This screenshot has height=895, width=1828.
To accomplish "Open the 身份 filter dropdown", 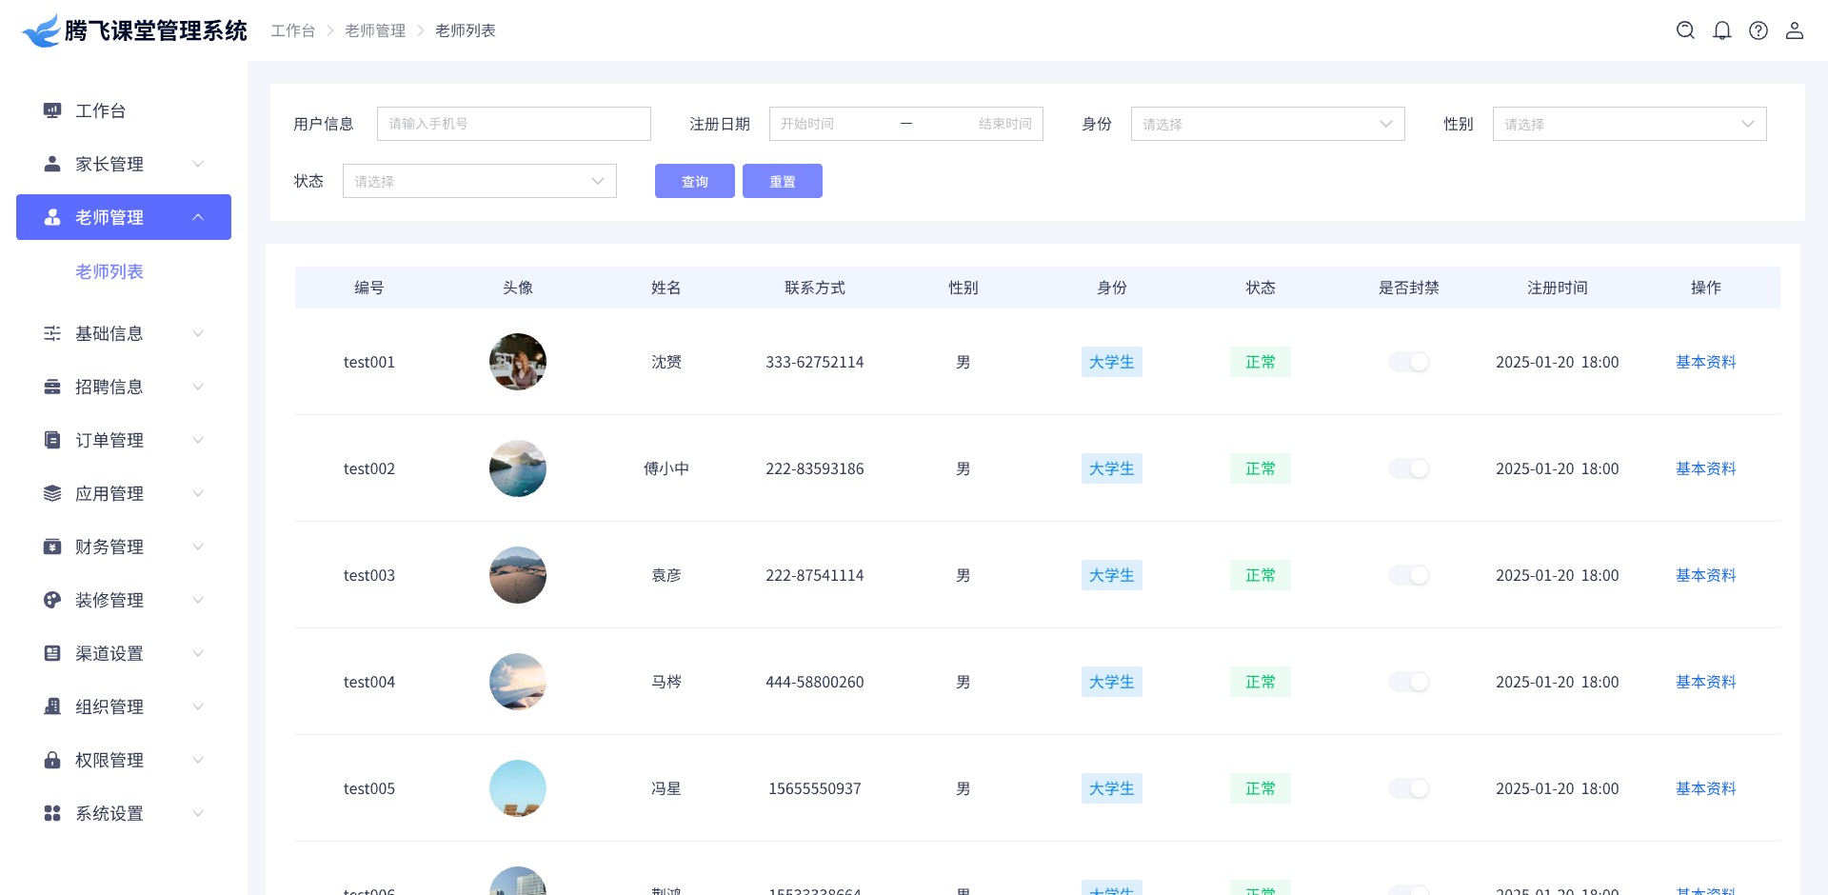I will (1266, 124).
